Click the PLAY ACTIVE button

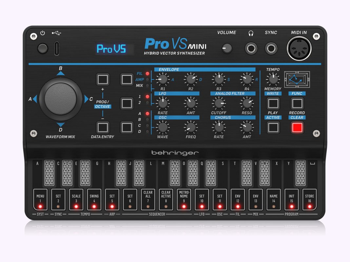(x=273, y=128)
